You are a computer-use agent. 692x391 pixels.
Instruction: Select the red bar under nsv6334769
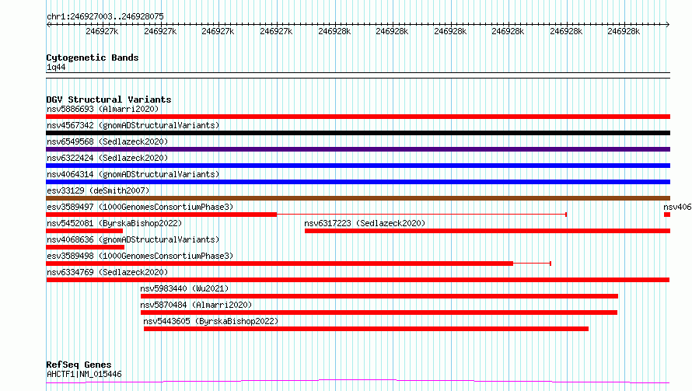[x=358, y=280]
